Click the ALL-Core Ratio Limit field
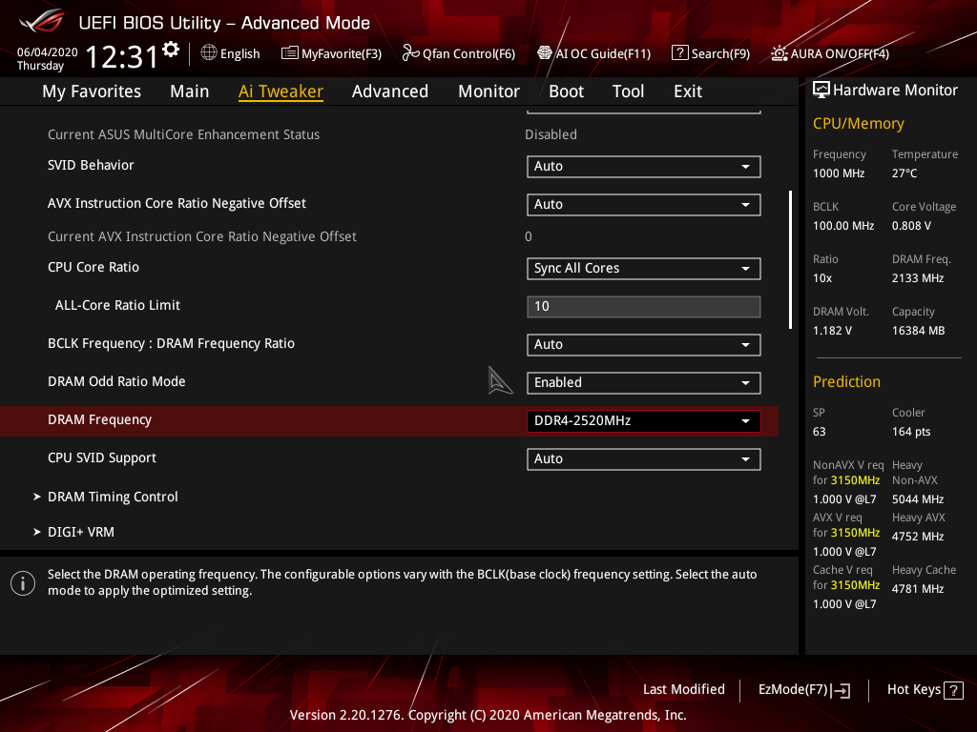Screen dimensions: 977x732 [x=643, y=306]
